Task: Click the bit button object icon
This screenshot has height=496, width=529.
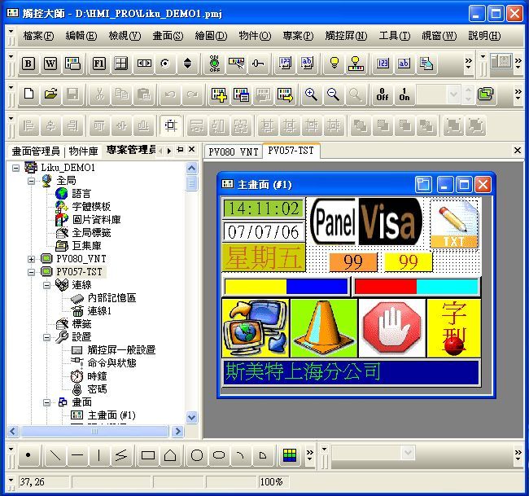Action: point(28,64)
